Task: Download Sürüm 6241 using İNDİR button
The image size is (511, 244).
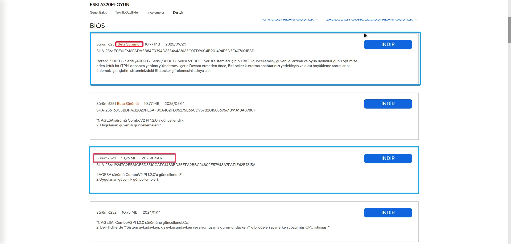Action: click(x=388, y=158)
